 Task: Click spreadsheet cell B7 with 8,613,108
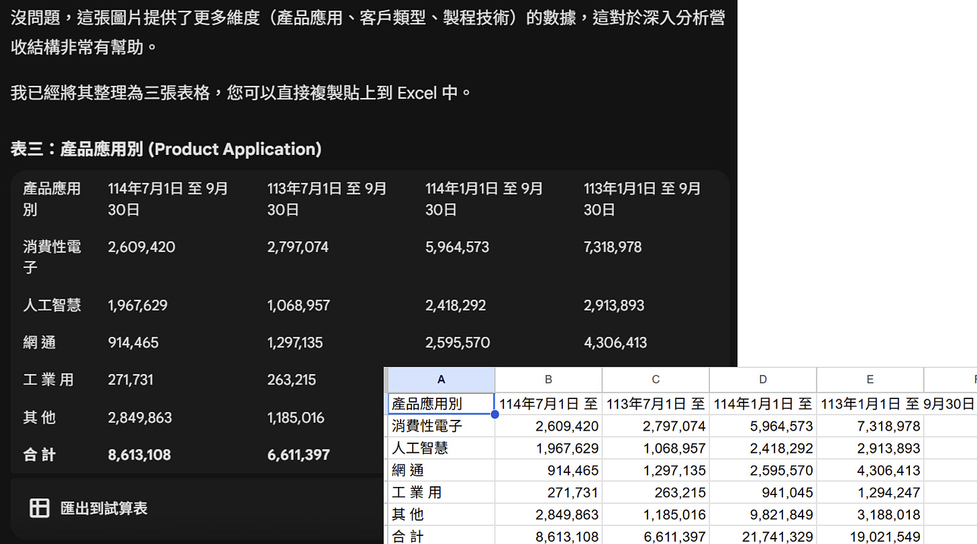coord(548,535)
